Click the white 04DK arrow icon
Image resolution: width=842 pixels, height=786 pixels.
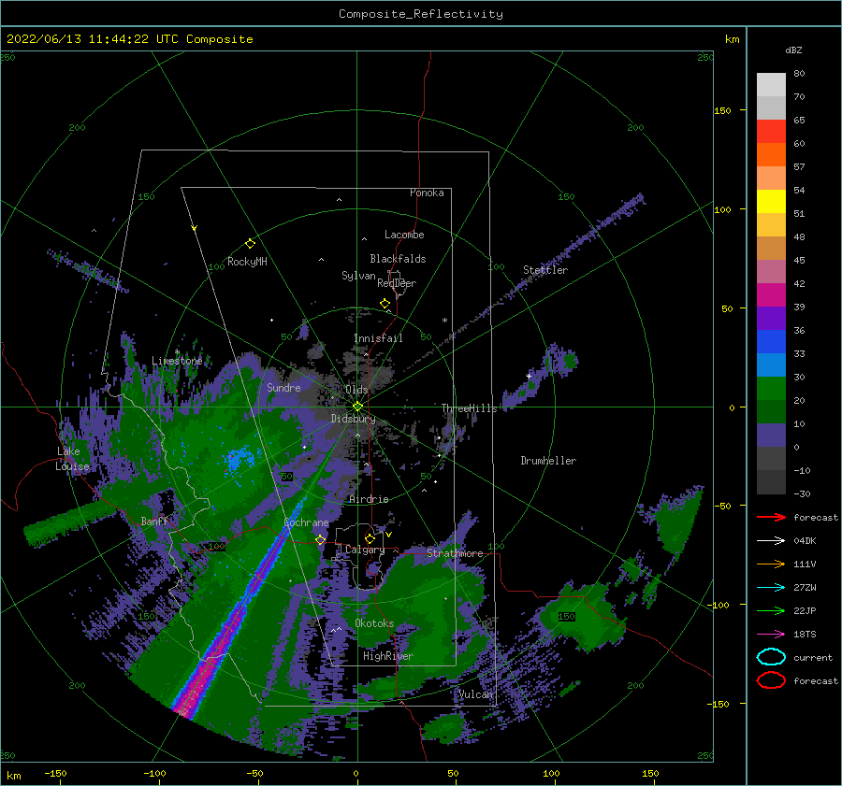(771, 540)
